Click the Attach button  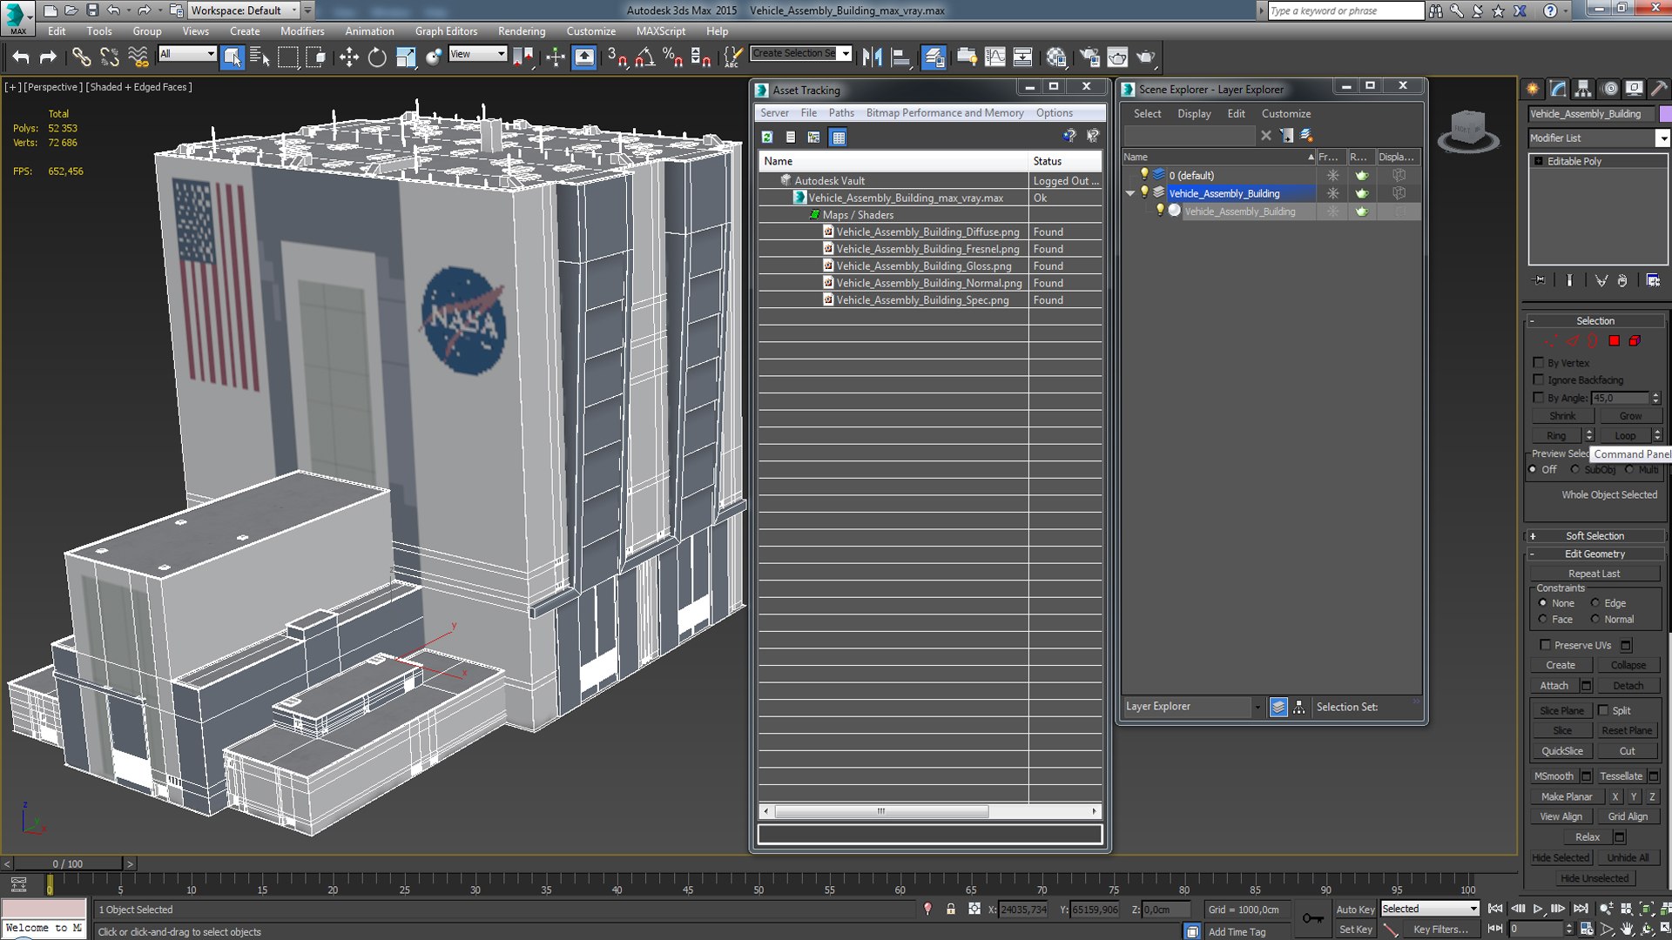(x=1554, y=686)
